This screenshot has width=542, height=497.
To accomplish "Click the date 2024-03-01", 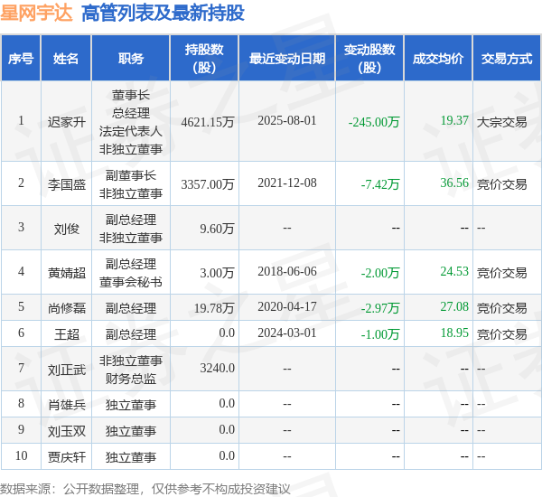I will point(287,333).
